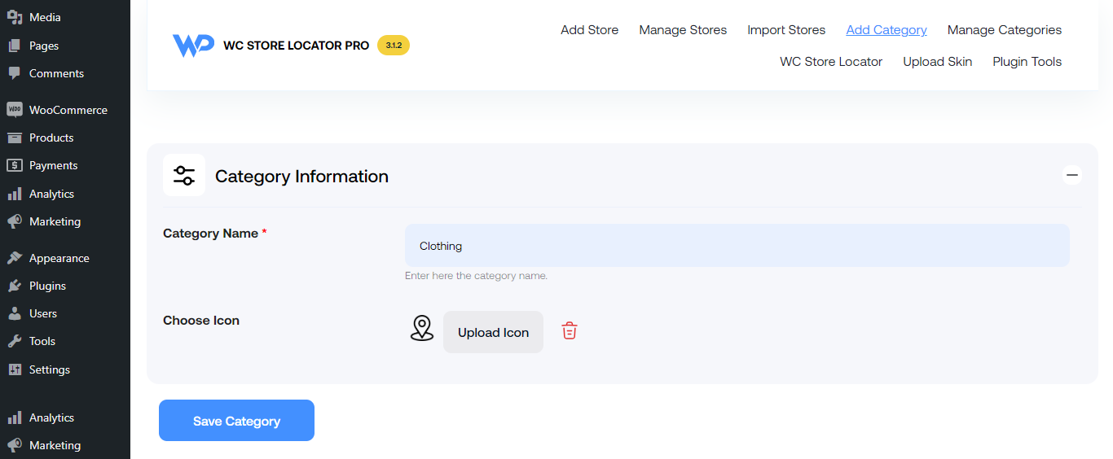Click the WC STORE LOCATOR PRO title
Image resolution: width=1113 pixels, height=459 pixels.
point(297,46)
